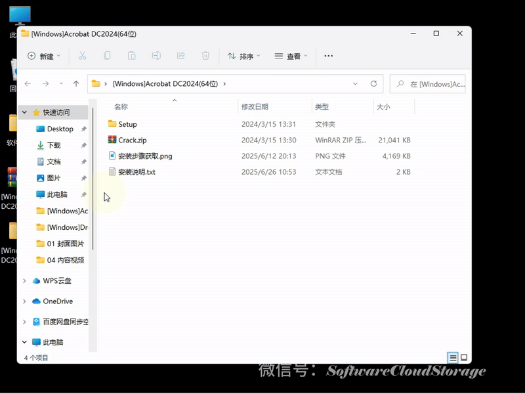Screen dimensions: 525x394
Task: Open the See more (...) menu
Action: click(x=328, y=56)
